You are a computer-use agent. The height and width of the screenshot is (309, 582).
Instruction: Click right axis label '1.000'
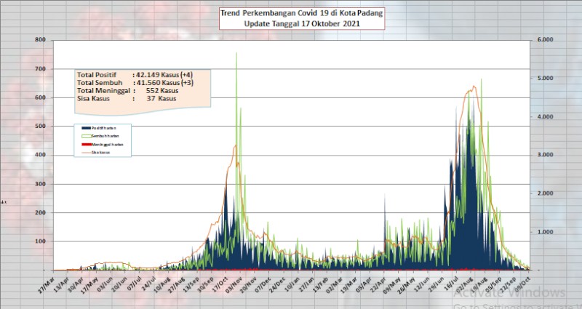545,232
